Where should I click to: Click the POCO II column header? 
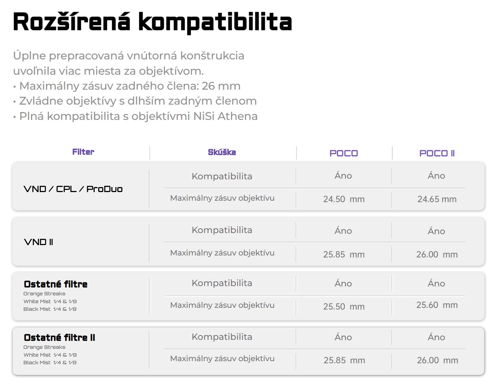(437, 153)
